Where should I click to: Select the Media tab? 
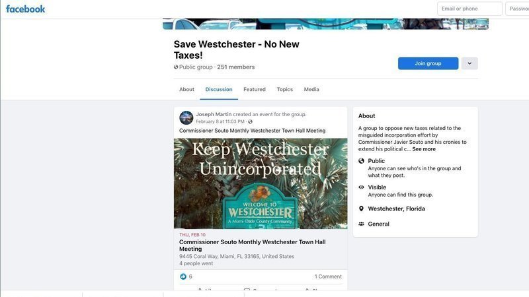tap(311, 89)
